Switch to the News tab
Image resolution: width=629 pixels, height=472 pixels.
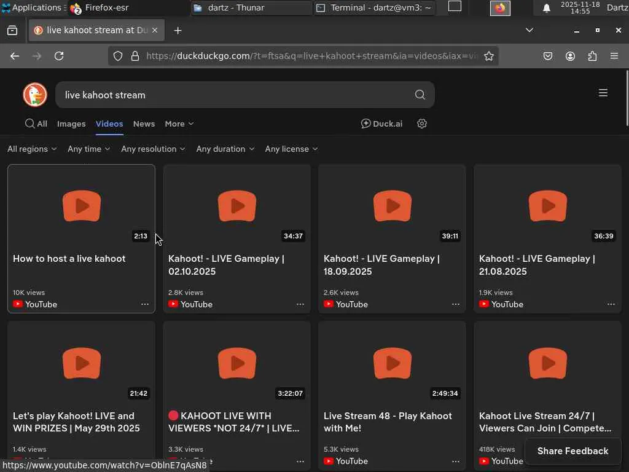click(144, 124)
